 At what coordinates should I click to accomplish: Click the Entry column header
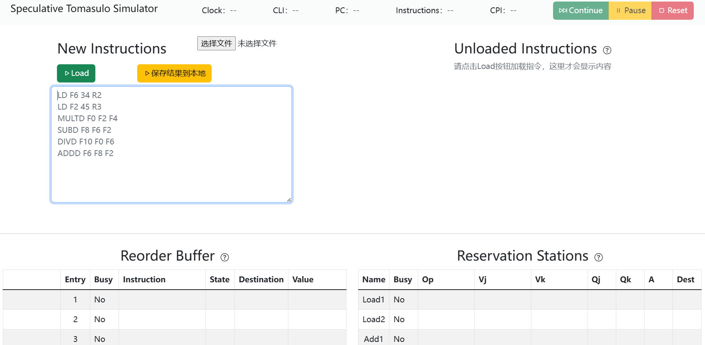coord(75,280)
